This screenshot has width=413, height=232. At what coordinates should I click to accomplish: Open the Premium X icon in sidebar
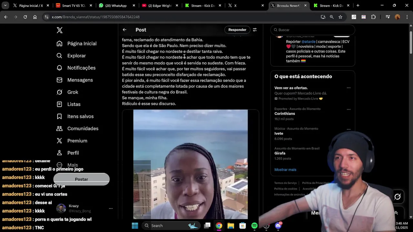point(59,141)
